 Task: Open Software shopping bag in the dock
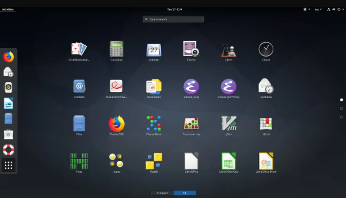click(x=8, y=134)
